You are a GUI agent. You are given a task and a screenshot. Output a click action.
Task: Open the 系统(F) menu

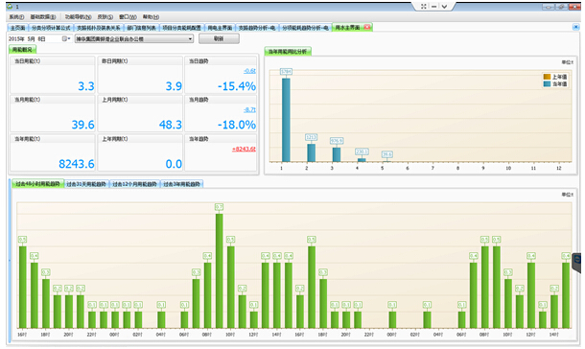pos(16,17)
